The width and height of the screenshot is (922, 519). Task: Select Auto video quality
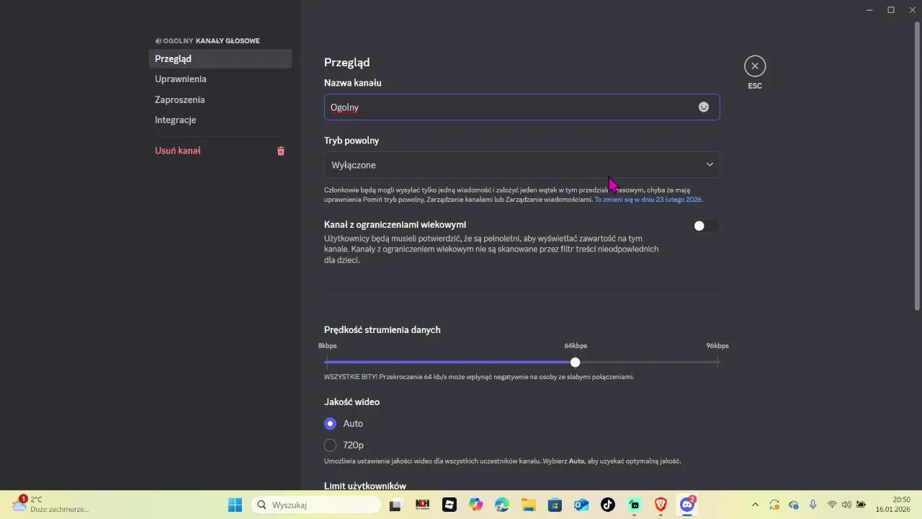tap(330, 423)
